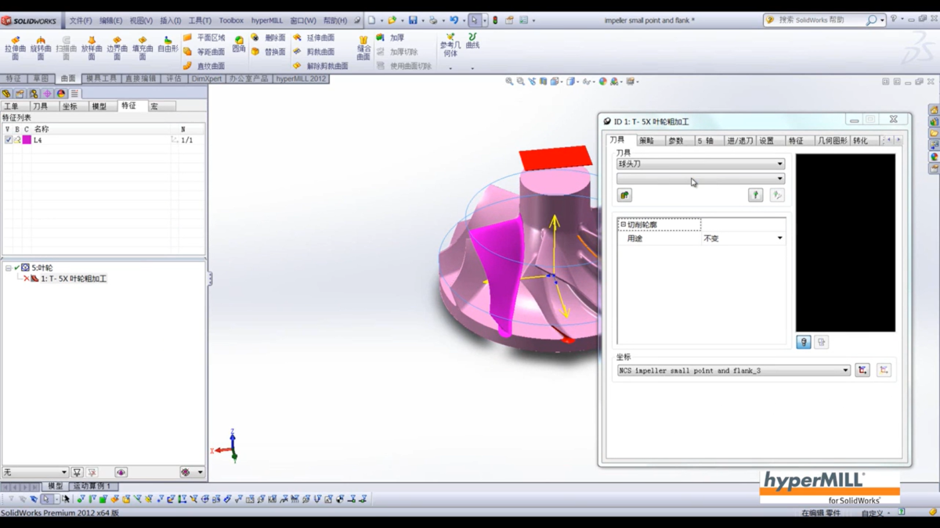The width and height of the screenshot is (940, 528).
Task: Click the magenta color swatch of L4
Action: click(27, 140)
